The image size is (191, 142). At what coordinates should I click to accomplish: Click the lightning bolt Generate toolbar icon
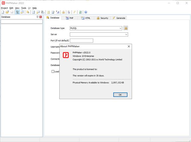[x=74, y=12]
